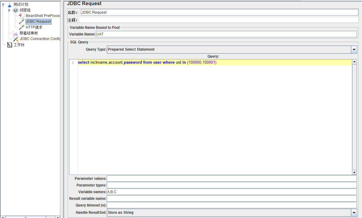The height and width of the screenshot is (218, 362).
Task: Collapse the 测试计划 tree node
Action: pyautogui.click(x=3, y=4)
